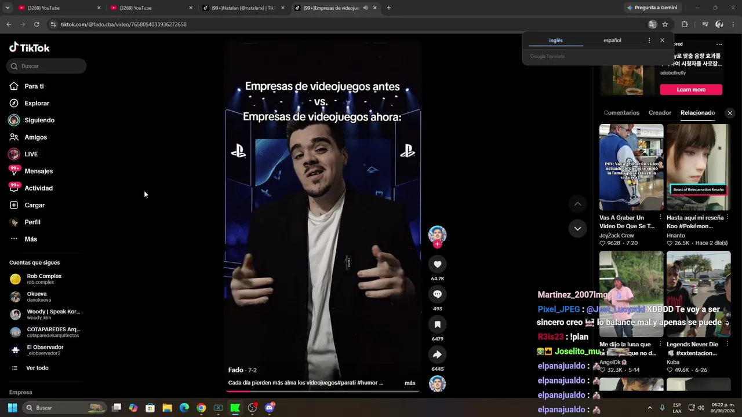Close the related videos side panel
742x417 pixels.
tap(730, 113)
